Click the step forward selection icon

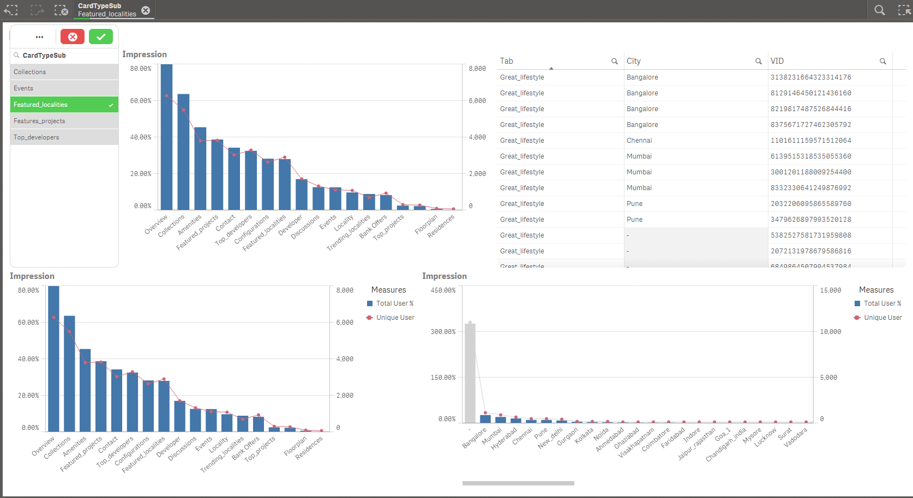coord(37,10)
